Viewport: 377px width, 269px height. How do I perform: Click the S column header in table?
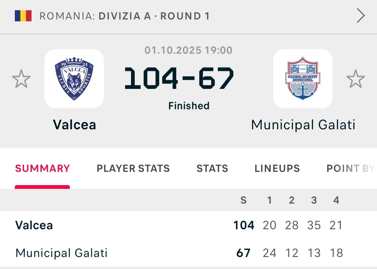(244, 200)
